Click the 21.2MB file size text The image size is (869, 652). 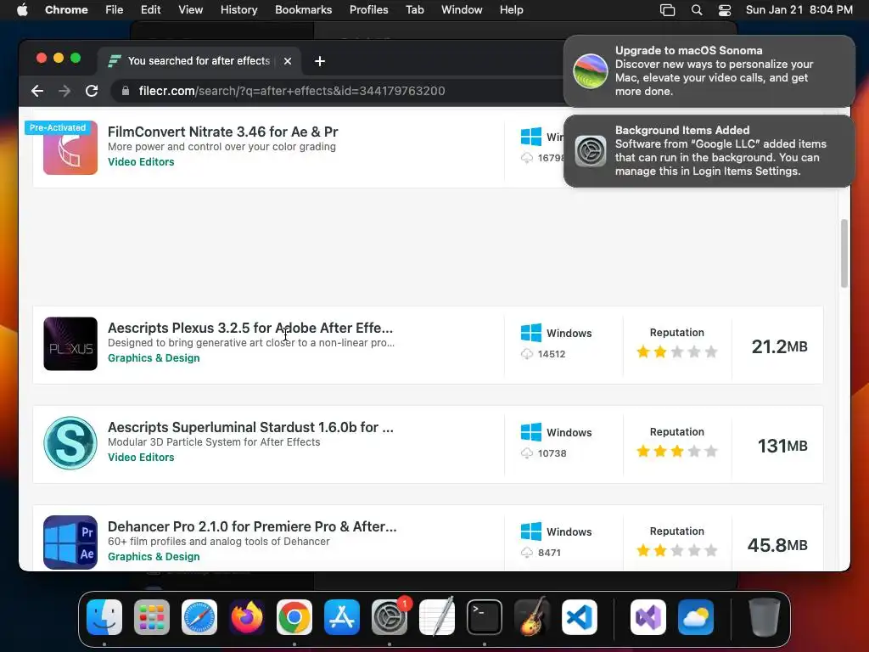[x=779, y=346]
